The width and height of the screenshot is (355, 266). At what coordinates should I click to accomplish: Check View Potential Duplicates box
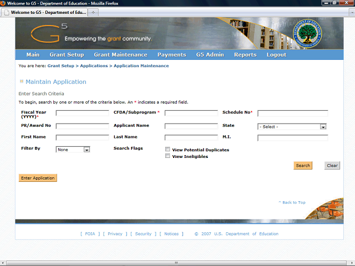pos(168,149)
